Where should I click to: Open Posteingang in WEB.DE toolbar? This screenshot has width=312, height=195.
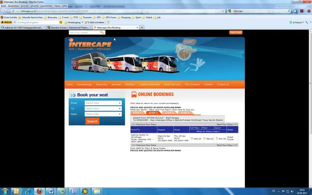(x=72, y=22)
